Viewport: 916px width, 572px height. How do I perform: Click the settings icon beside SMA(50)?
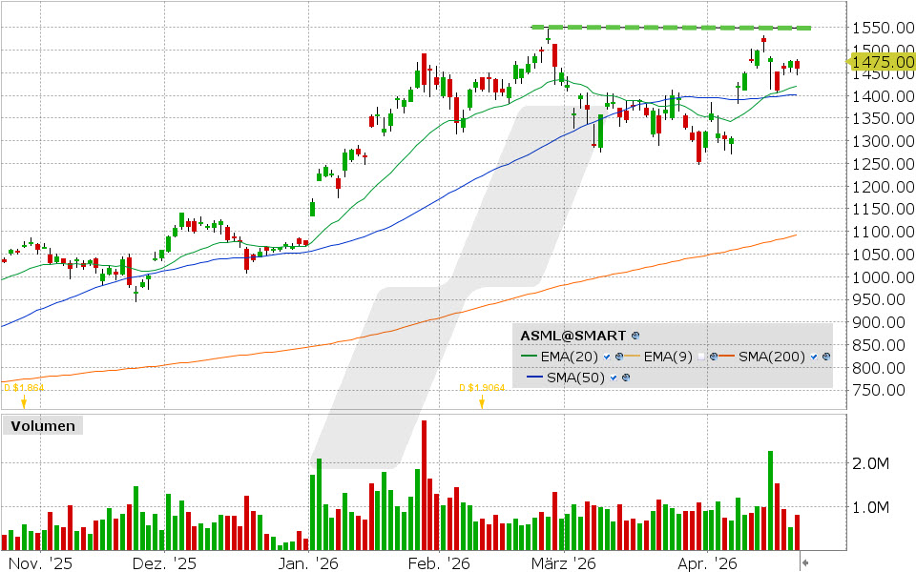[627, 378]
